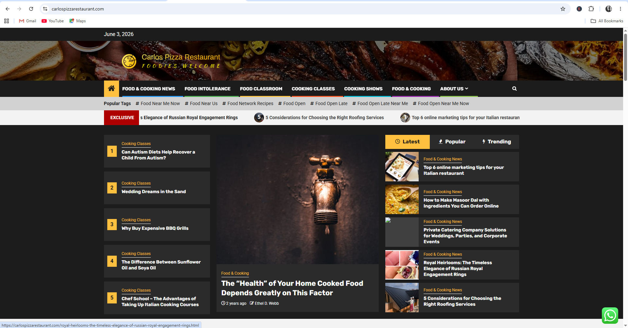This screenshot has height=328, width=628.
Task: Open the featured 'Health of Your Home Cooked Food' headline
Action: point(292,288)
